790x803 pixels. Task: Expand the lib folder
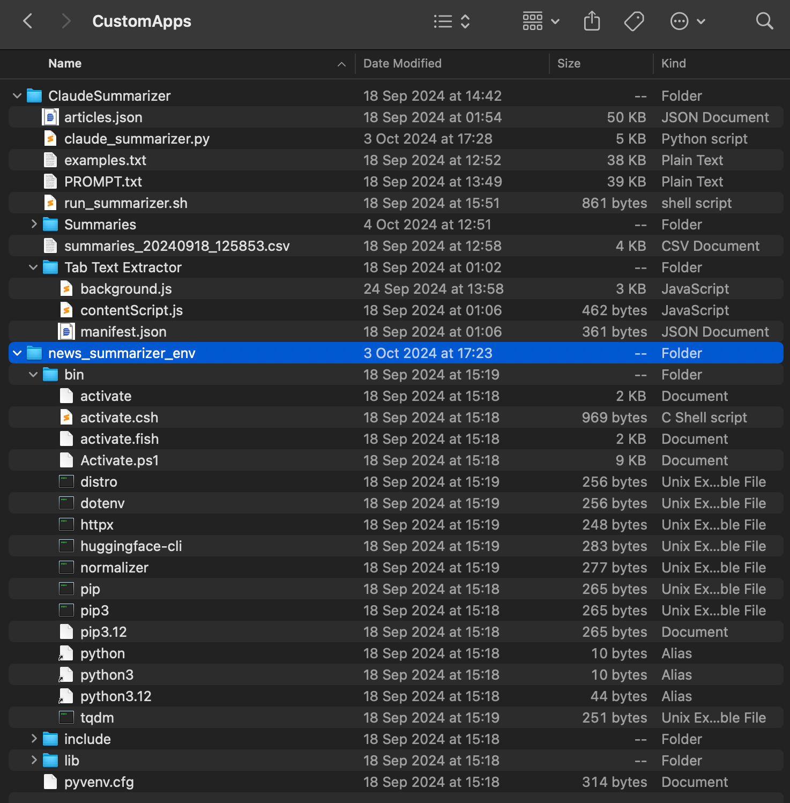coord(34,760)
